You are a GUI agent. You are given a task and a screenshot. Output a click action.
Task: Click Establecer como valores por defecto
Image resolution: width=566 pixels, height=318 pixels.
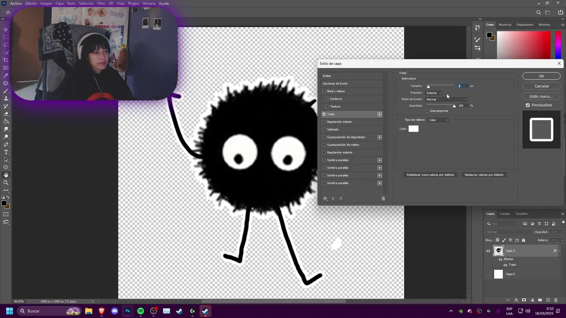(431, 175)
